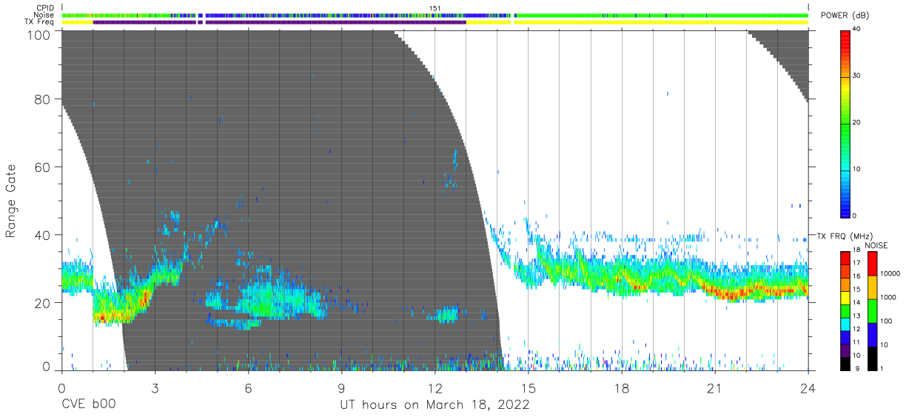The height and width of the screenshot is (420, 909).
Task: Click the UT hours on March 18, 2022 title
Action: click(435, 405)
